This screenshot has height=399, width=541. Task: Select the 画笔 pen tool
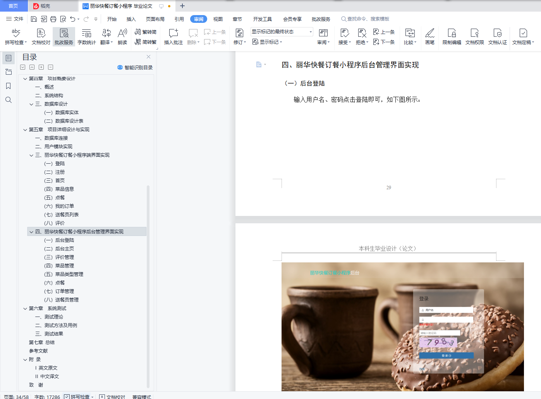coord(430,37)
